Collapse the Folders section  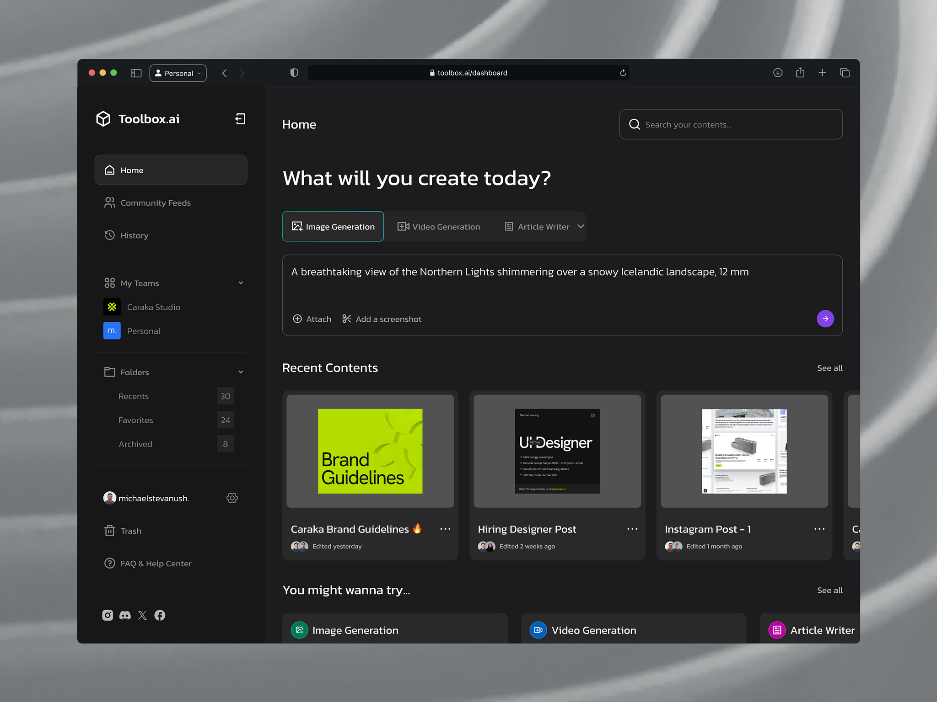[x=241, y=372]
